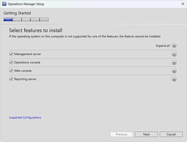This screenshot has width=187, height=142.
Task: Click the second progress bar segment
Action: pos(17,19)
